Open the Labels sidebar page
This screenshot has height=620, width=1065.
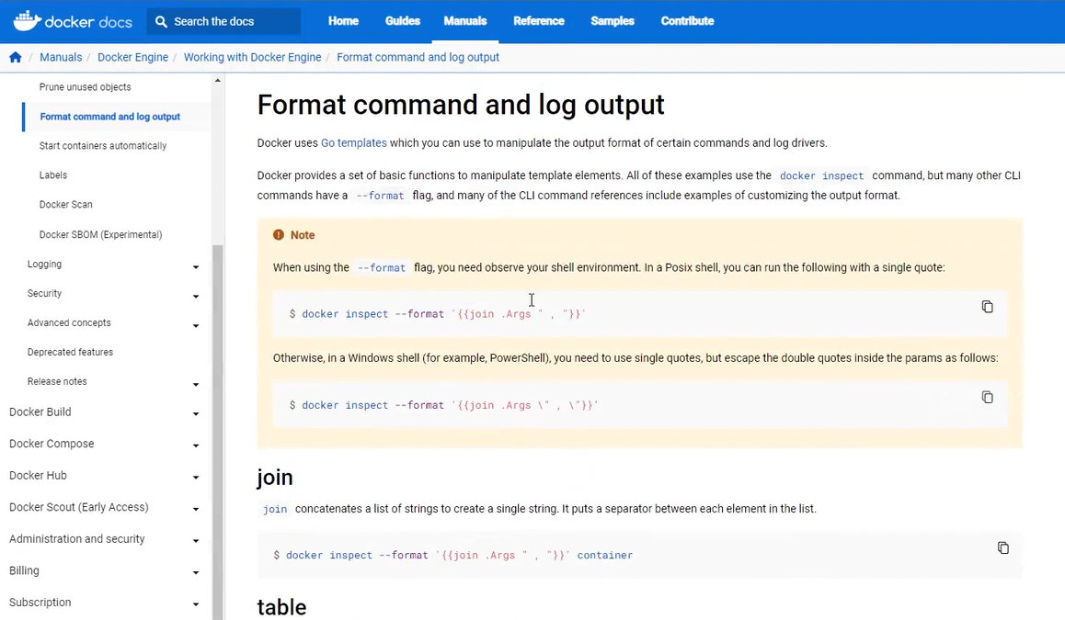click(53, 175)
